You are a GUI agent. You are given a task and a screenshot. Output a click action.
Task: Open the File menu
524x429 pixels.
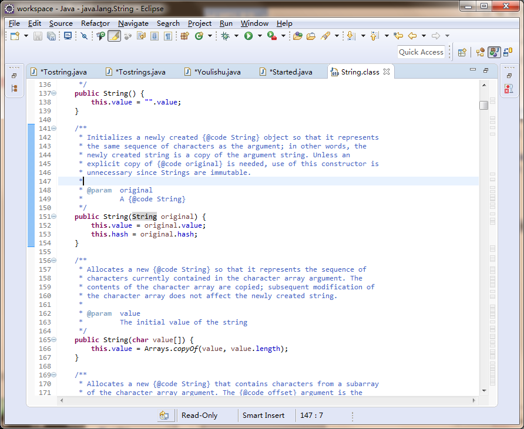(x=14, y=23)
